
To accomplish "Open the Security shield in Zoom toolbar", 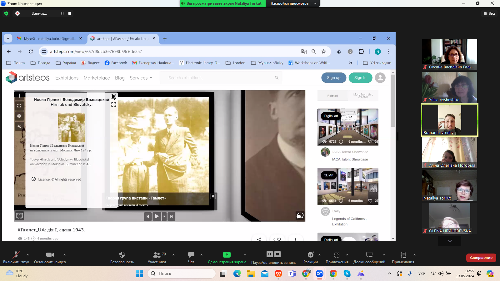I will pos(122,255).
